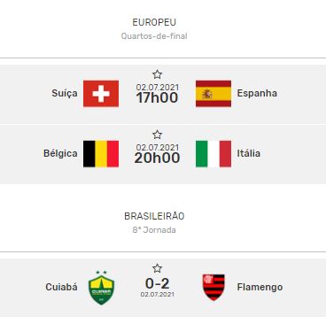Screen dimensions: 326x324
Task: Open the EUROPEU competition heading
Action: pyautogui.click(x=154, y=22)
